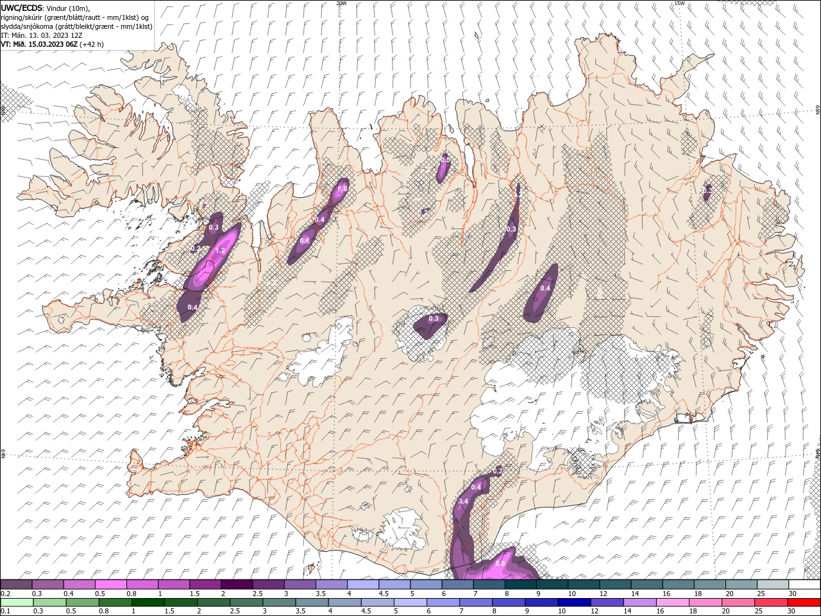Click the UWC/ECDS Vindur (10m) title line
The height and width of the screenshot is (616, 821).
tap(46, 7)
